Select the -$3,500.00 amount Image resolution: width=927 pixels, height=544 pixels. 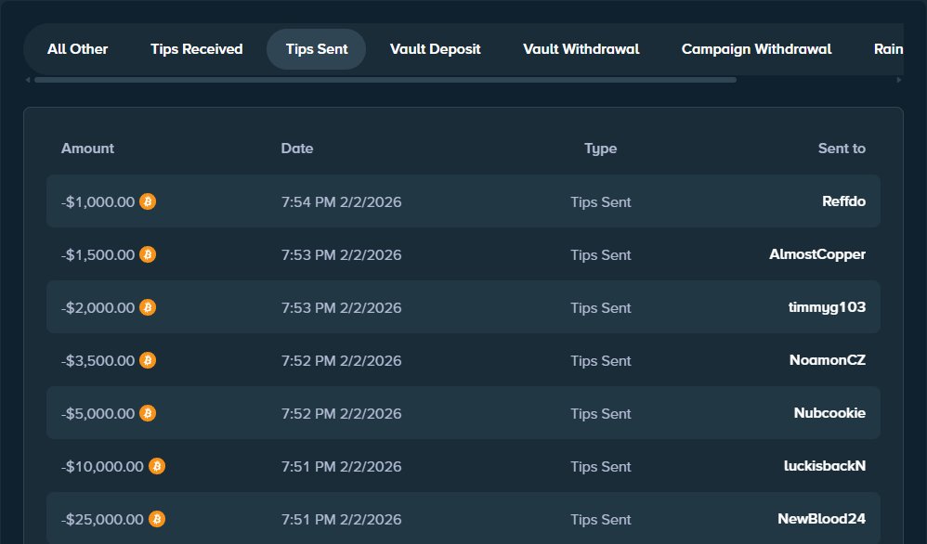[x=98, y=361]
